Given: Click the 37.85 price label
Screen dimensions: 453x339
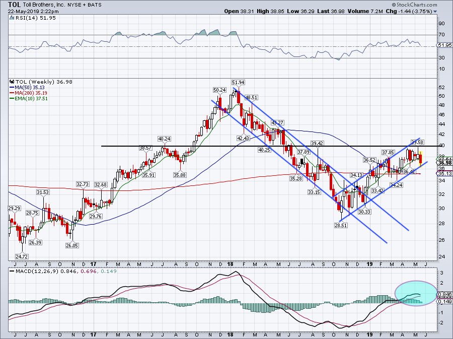Looking at the screenshot, I should tap(388, 152).
